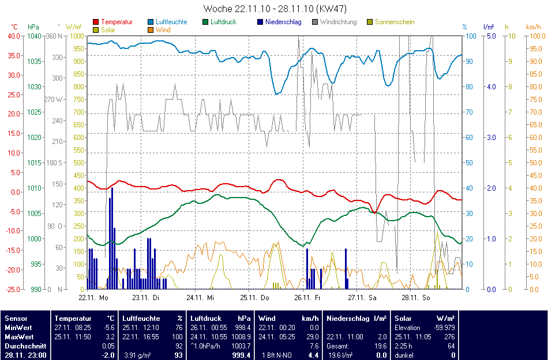
Task: Click the Niederschlag column header in table
Action: (x=348, y=319)
